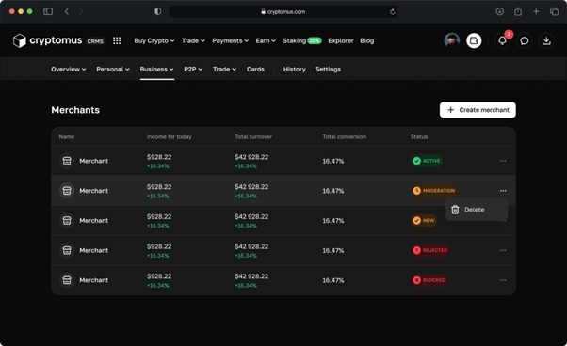The height and width of the screenshot is (346, 567).
Task: Click the 16.47% conversion in the Active row
Action: click(x=333, y=161)
